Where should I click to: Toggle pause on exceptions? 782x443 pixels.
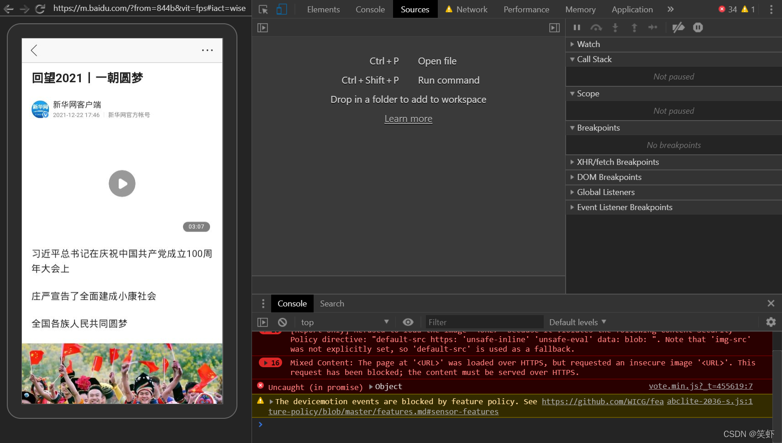698,27
